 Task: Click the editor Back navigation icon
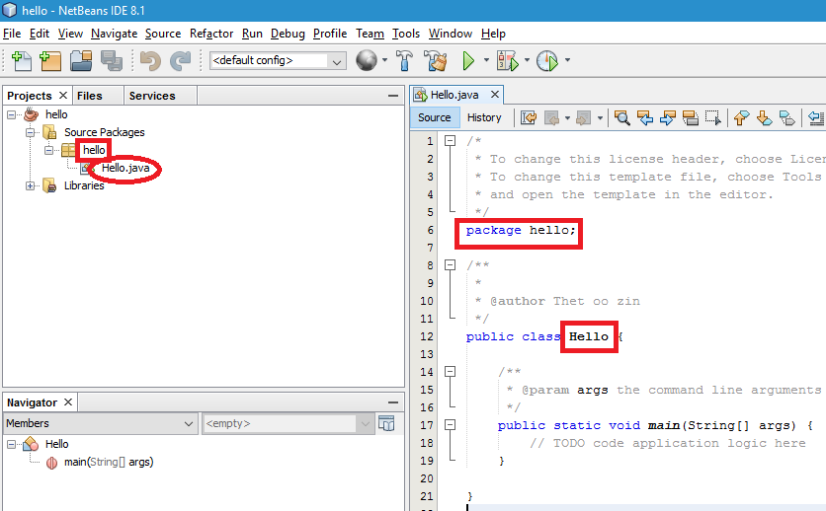coord(551,117)
